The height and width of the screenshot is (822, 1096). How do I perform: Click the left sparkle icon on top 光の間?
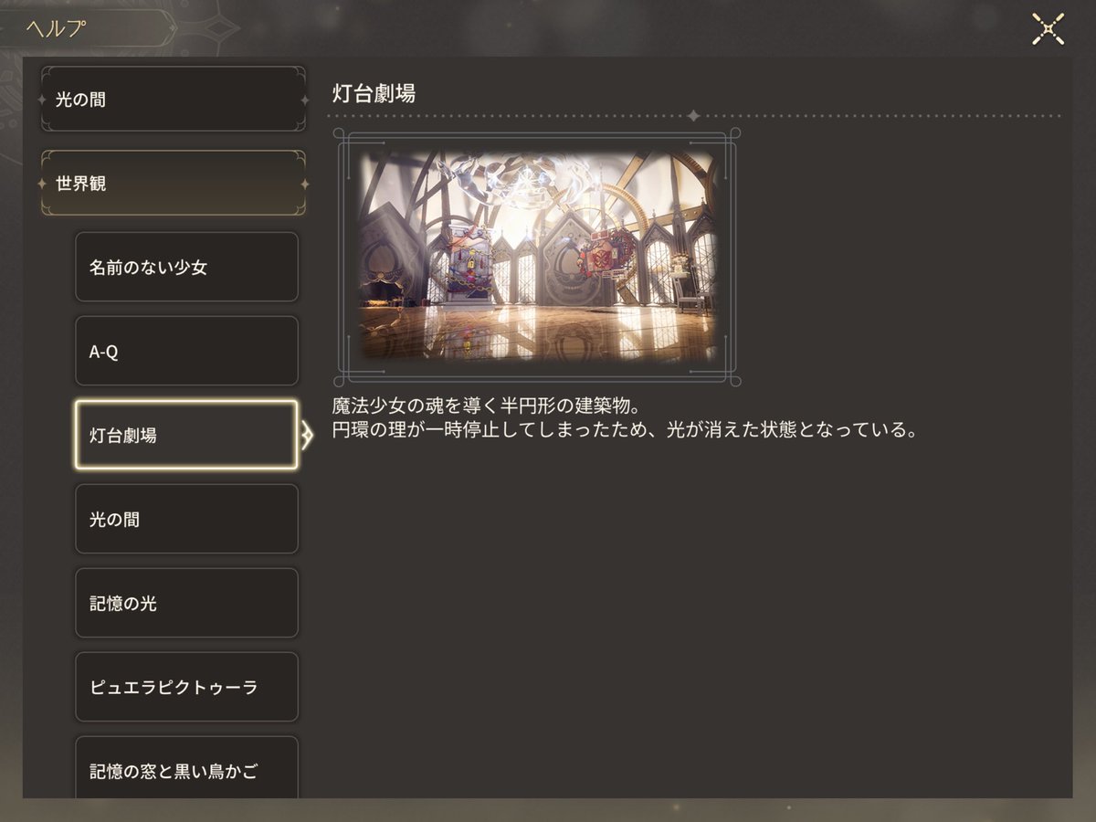[44, 99]
